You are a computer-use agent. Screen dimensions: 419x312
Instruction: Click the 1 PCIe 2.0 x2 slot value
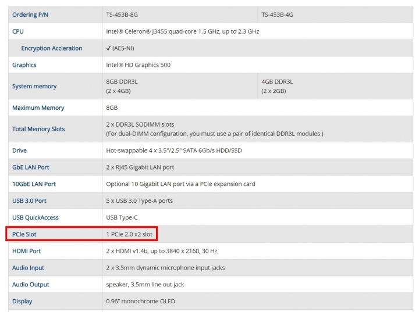pos(129,234)
